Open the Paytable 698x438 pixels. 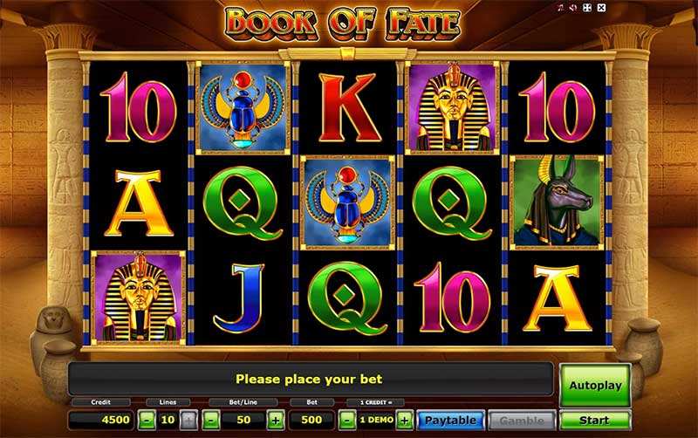tap(450, 421)
